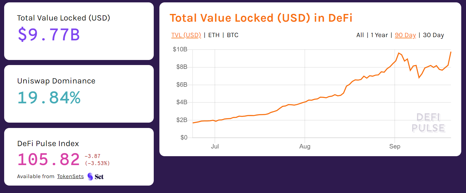The image size is (466, 193).
Task: Click the -3.53% change indicator
Action: click(97, 163)
